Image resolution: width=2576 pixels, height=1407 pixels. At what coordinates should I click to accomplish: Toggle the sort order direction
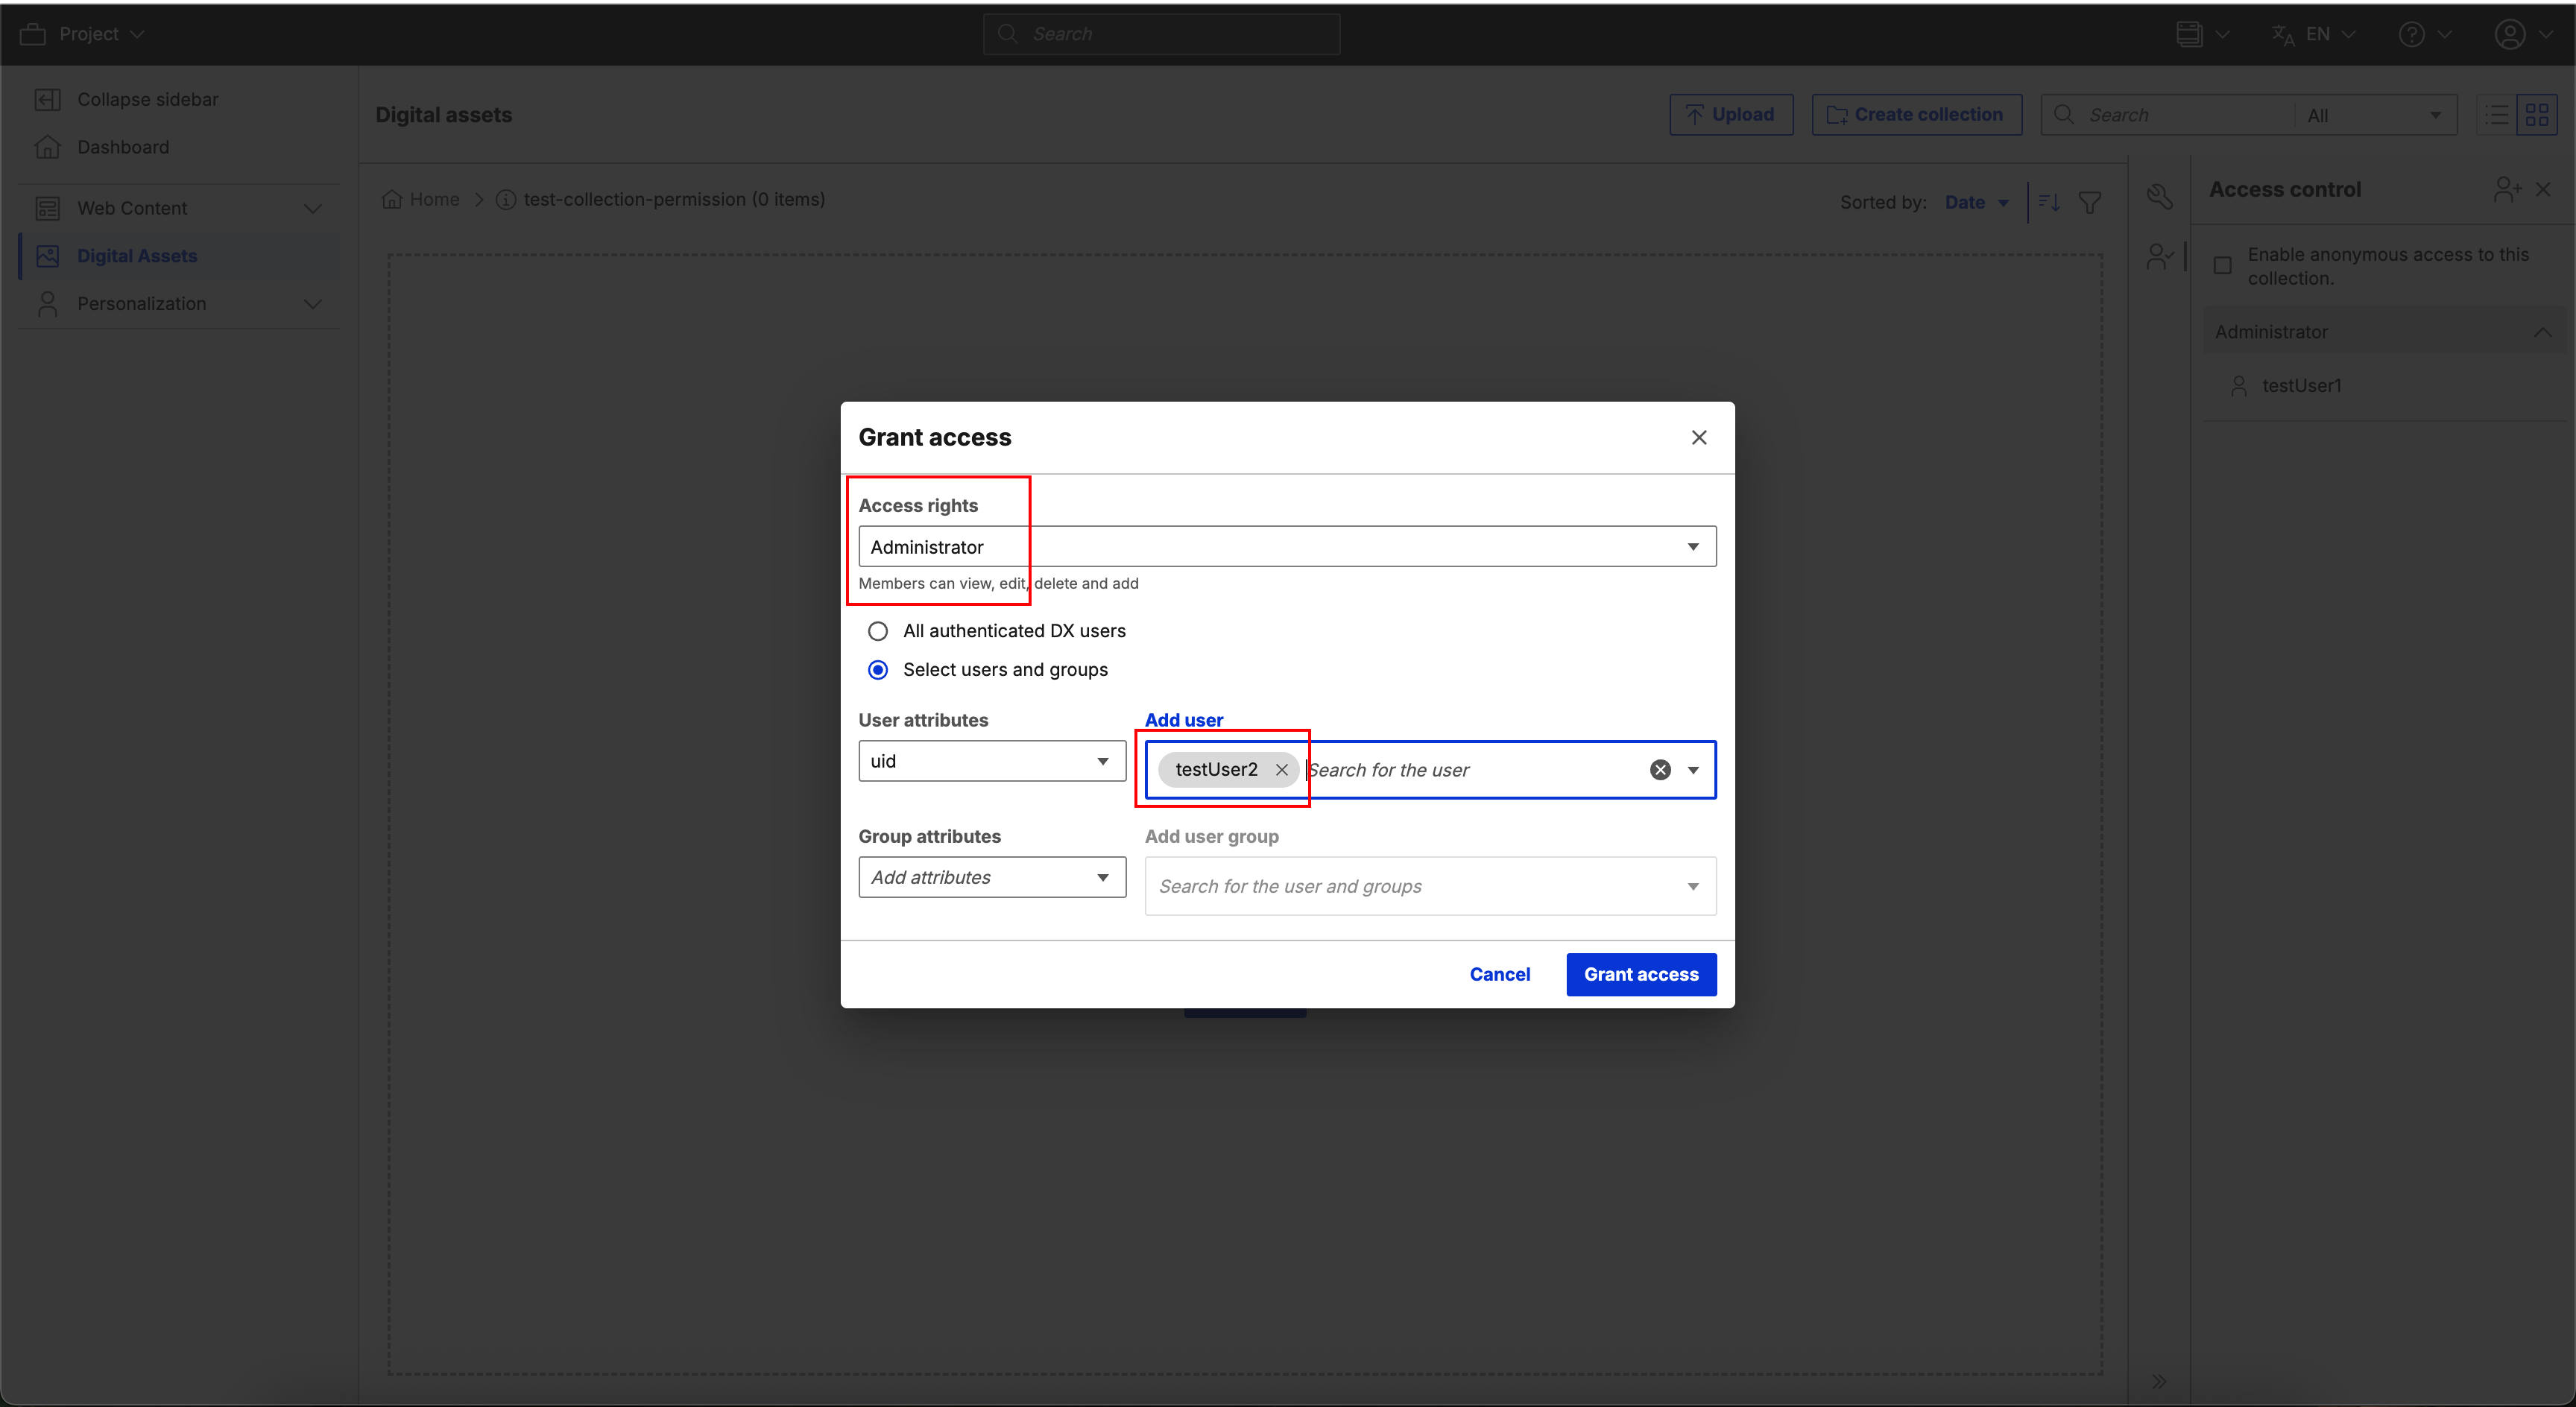point(2048,202)
